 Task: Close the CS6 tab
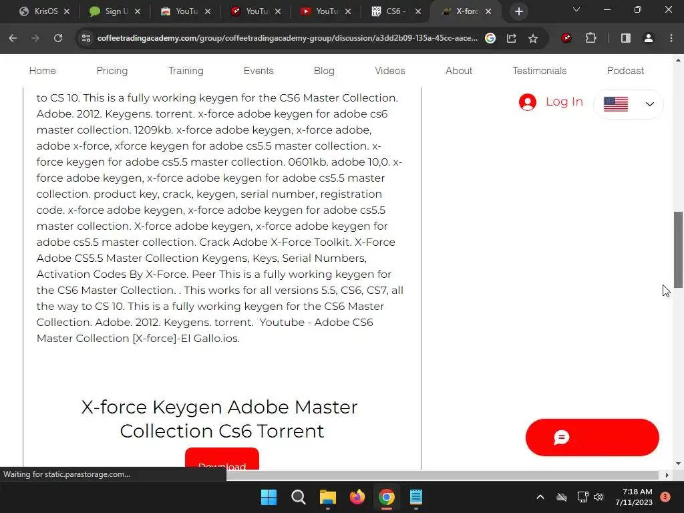tap(418, 12)
